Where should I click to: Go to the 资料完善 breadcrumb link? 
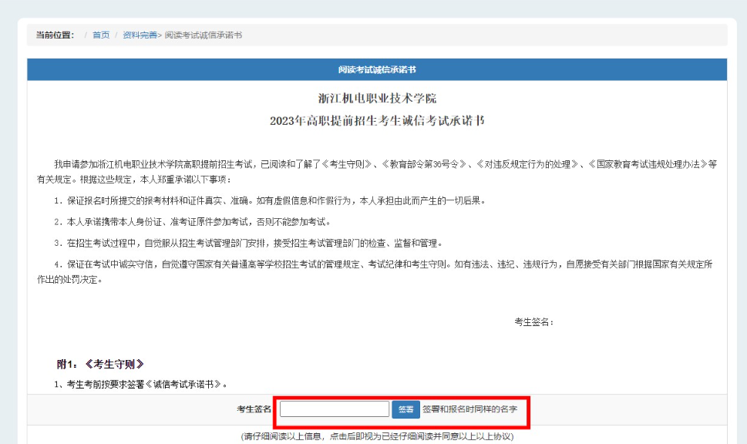[x=140, y=35]
